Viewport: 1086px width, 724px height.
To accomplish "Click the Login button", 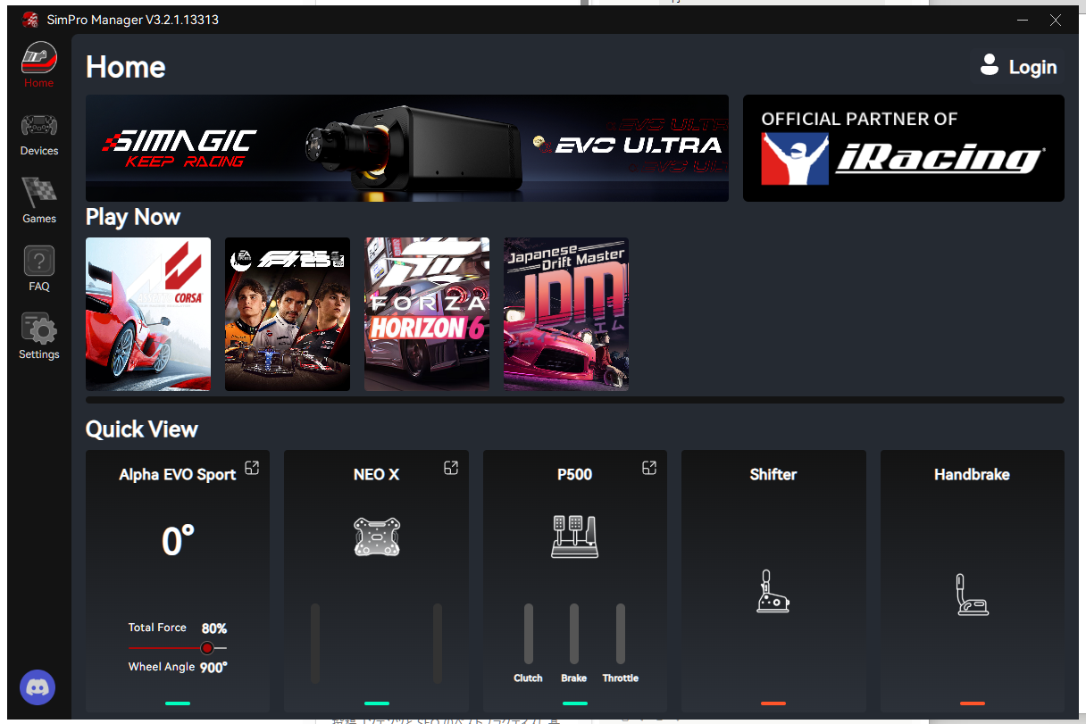I will tap(1018, 67).
